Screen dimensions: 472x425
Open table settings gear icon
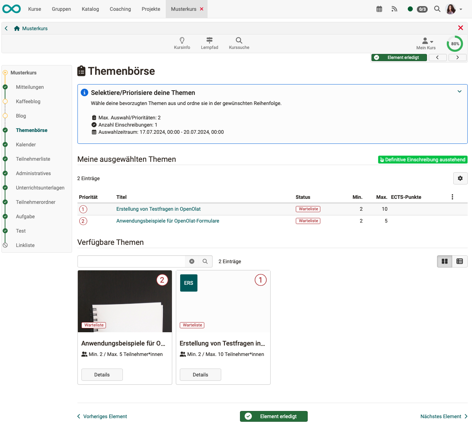point(460,178)
